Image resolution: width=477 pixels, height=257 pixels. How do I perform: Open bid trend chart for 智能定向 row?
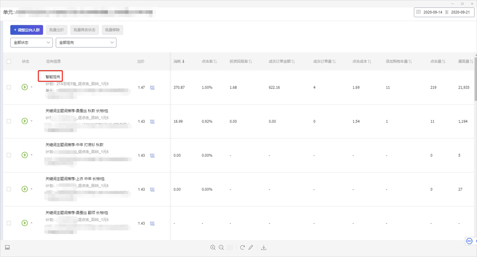[x=152, y=87]
